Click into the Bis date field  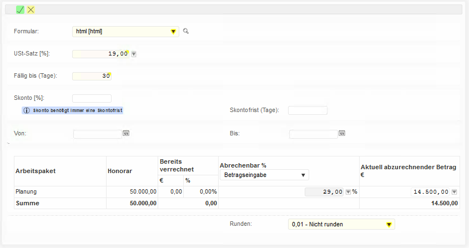coord(313,134)
